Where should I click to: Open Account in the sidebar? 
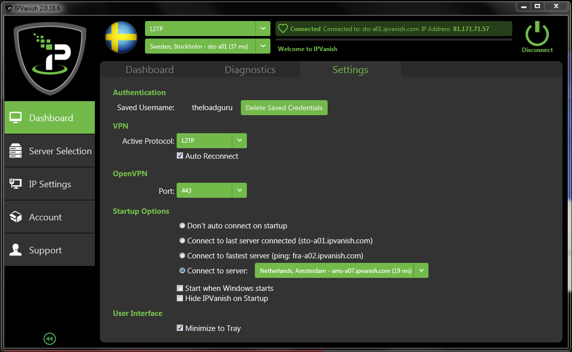(50, 217)
